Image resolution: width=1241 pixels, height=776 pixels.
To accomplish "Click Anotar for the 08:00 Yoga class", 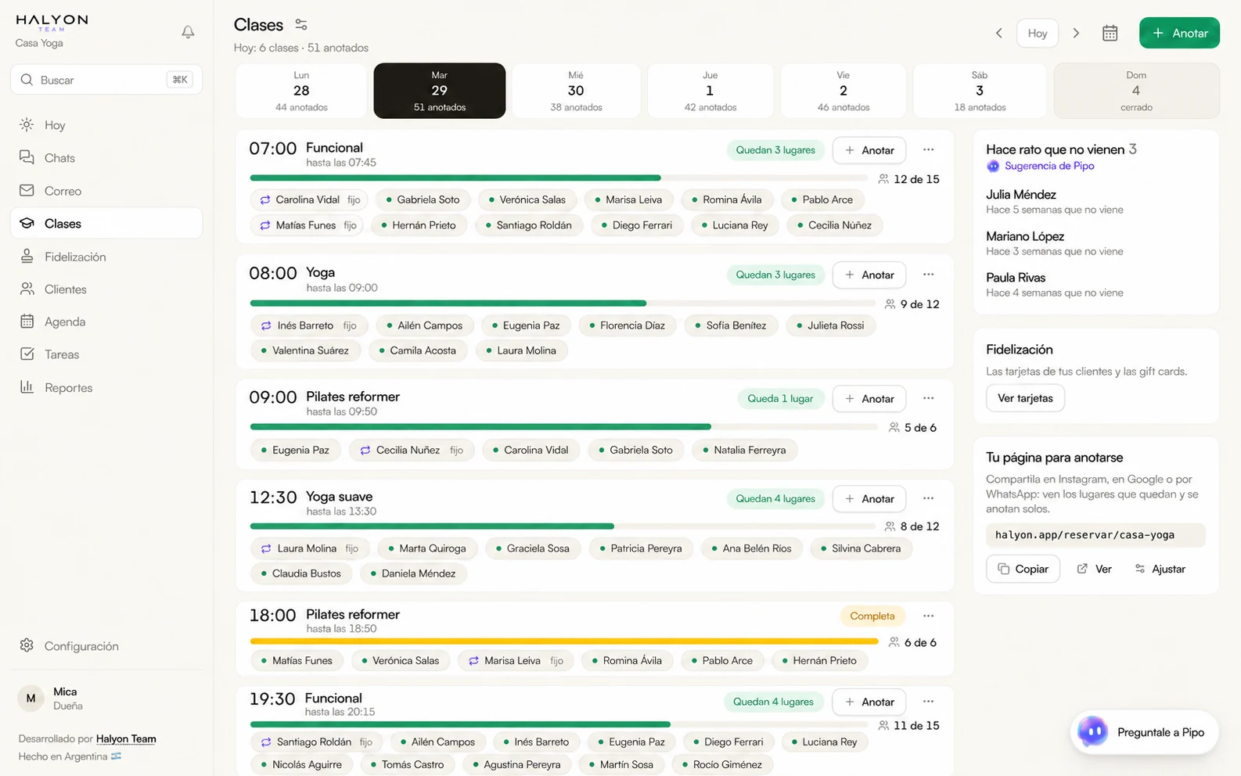I will pos(869,275).
